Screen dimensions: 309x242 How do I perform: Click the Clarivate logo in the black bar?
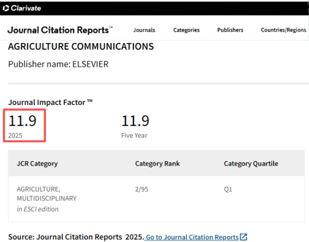pos(22,8)
